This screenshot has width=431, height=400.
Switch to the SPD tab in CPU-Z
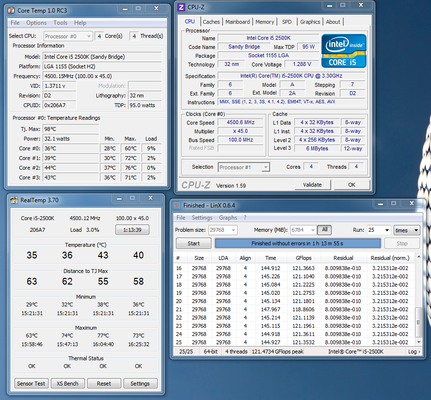287,22
